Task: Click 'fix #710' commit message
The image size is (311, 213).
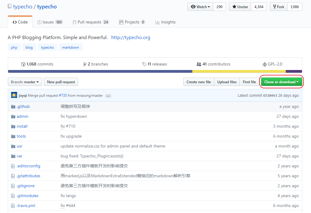Action: 68,126
